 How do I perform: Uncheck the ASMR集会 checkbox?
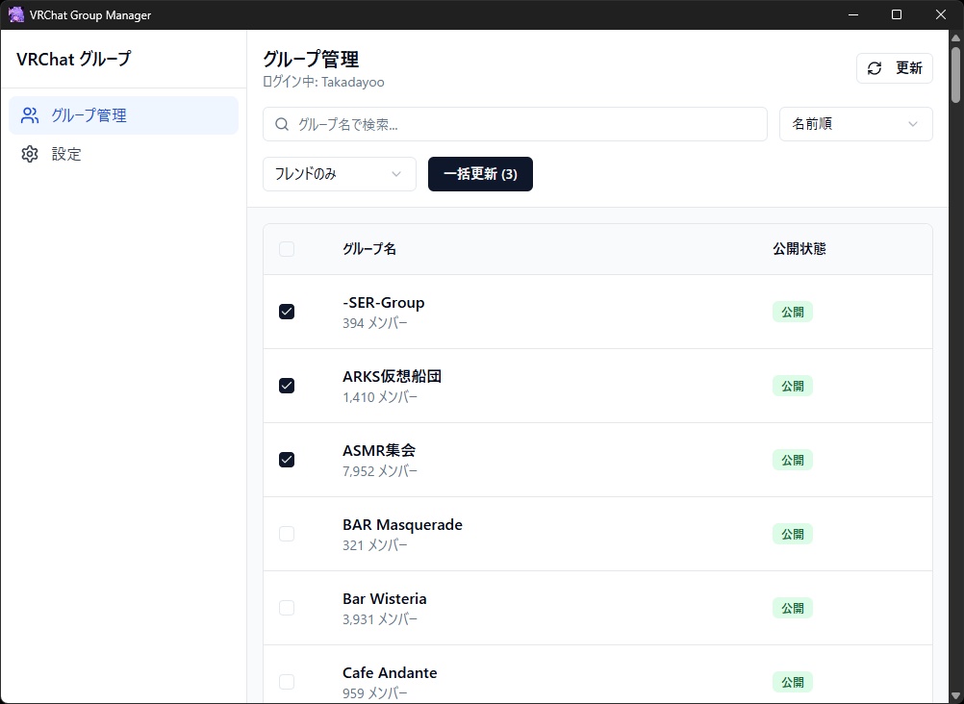286,460
